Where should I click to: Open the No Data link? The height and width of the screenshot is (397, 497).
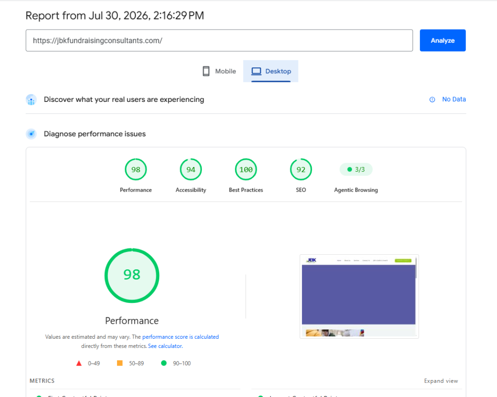[x=454, y=99]
